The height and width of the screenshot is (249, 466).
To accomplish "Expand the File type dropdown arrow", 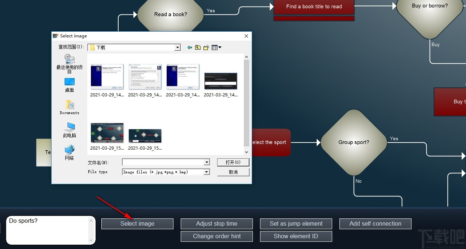I will [x=207, y=172].
